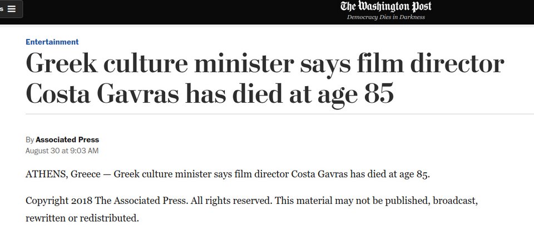The height and width of the screenshot is (245, 534).
Task: Click 'All rights reserved' in the copyright notice
Action: tap(231, 201)
